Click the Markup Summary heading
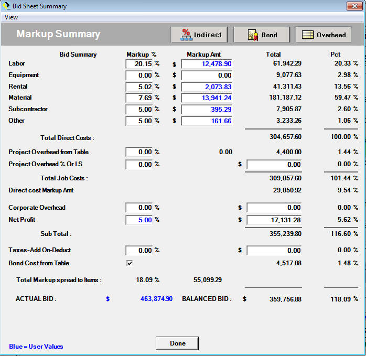This screenshot has height=356, width=366. (x=58, y=34)
